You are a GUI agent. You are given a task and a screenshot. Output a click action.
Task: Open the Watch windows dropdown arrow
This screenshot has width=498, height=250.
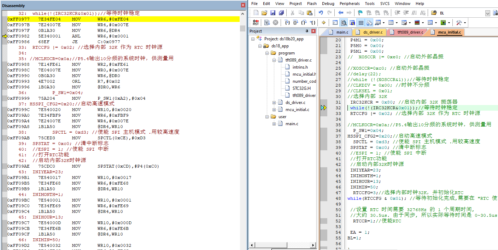pos(383,22)
